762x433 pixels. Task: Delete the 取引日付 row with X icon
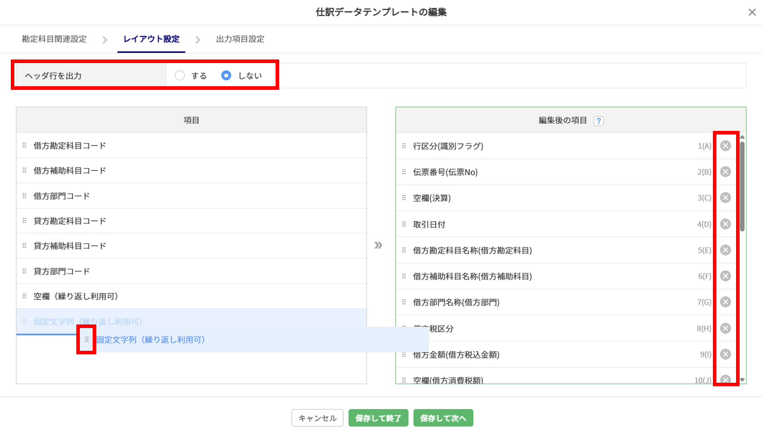click(725, 224)
